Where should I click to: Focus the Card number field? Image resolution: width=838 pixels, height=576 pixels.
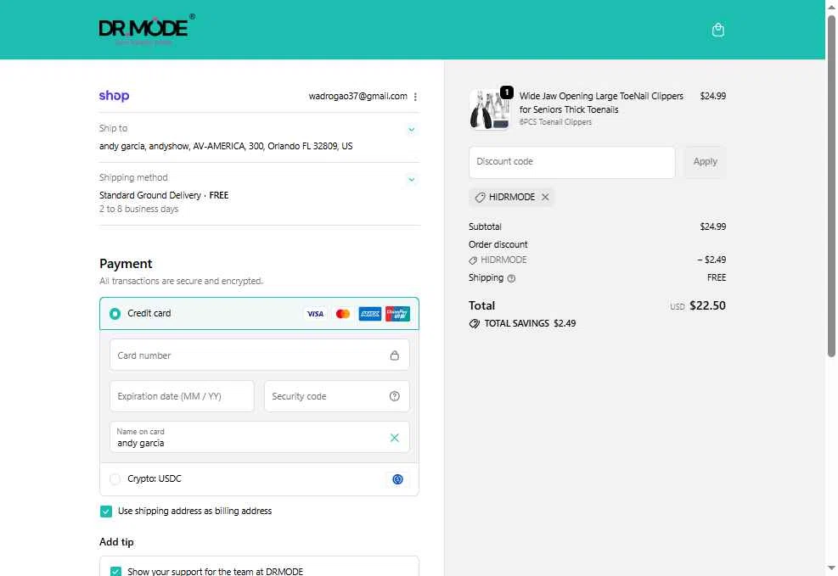tap(260, 355)
